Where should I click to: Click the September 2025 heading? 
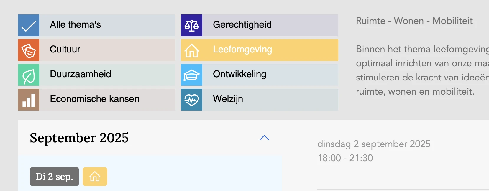[79, 138]
